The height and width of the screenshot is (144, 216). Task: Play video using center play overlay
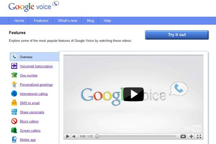point(133,94)
